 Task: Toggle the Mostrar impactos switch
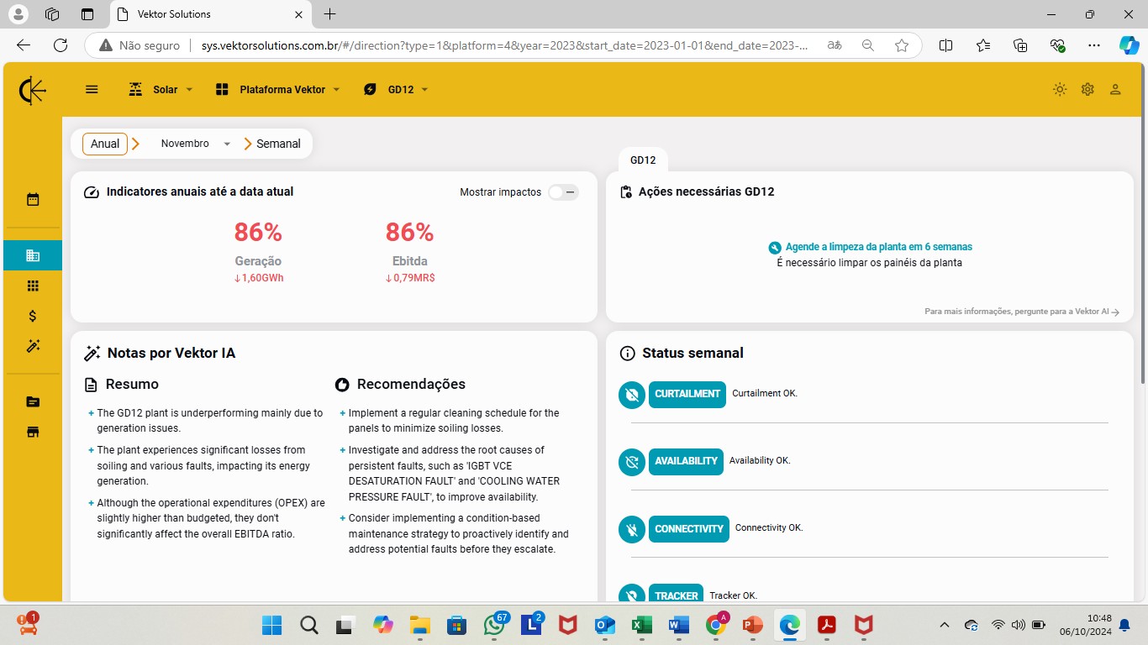[563, 192]
